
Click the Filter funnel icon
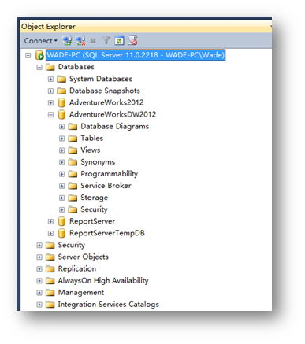(106, 40)
